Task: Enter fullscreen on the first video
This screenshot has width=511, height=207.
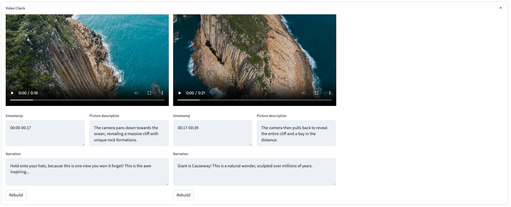Action: pos(149,93)
